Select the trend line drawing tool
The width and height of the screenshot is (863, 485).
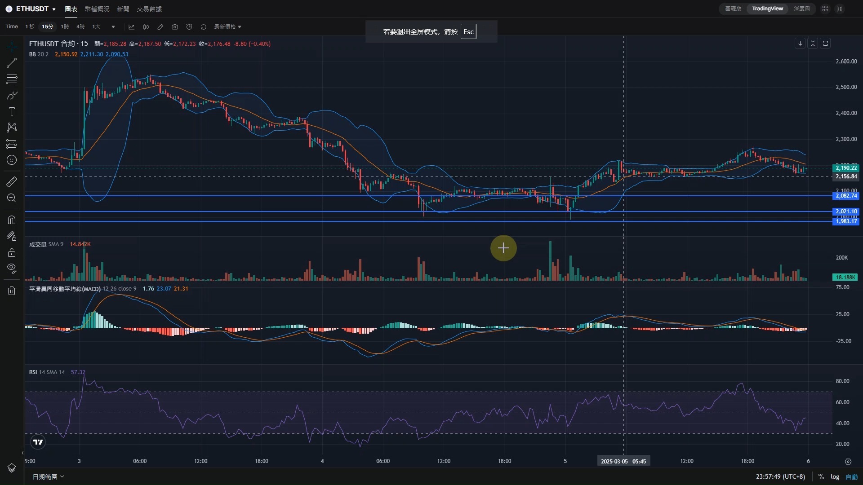coord(12,63)
